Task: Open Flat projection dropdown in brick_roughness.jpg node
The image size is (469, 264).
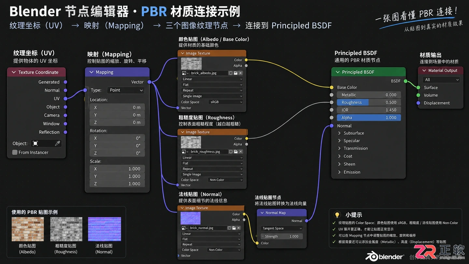Action: (212, 163)
